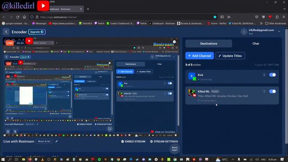Open the Home - Netflix bookmark
This screenshot has height=162, width=288.
coord(217,23)
